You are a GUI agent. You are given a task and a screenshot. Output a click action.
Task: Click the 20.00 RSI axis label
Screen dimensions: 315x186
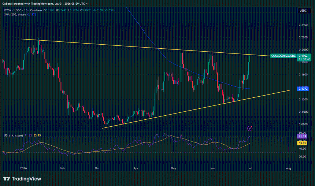click(302, 156)
